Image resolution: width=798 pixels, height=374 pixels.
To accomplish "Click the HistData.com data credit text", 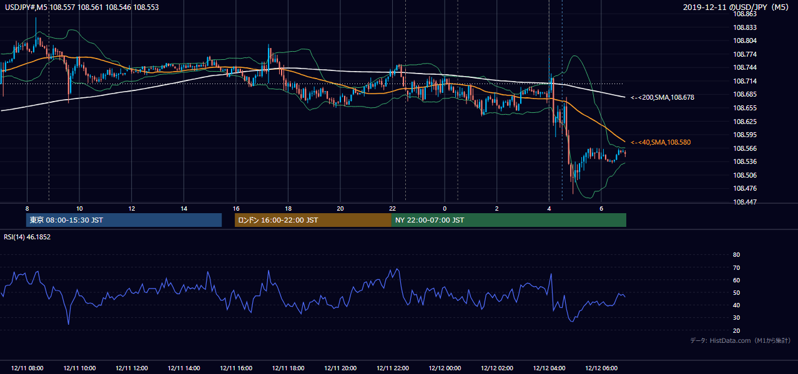I will (x=741, y=340).
